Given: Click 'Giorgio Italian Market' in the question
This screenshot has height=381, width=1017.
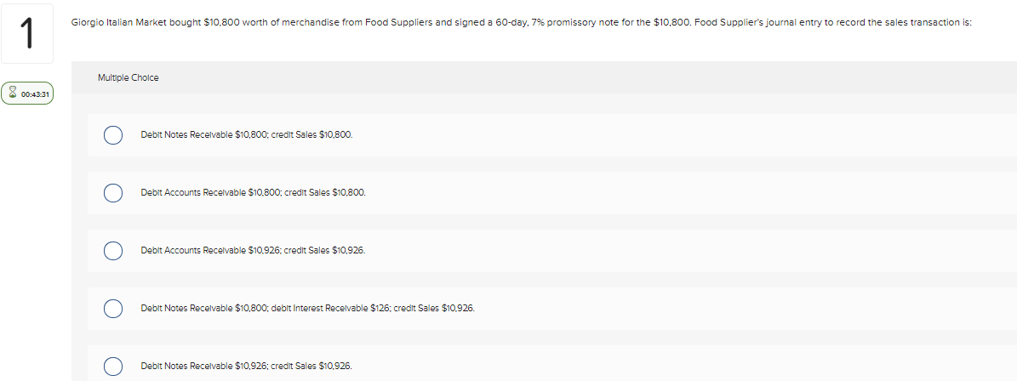Looking at the screenshot, I should pyautogui.click(x=111, y=23).
